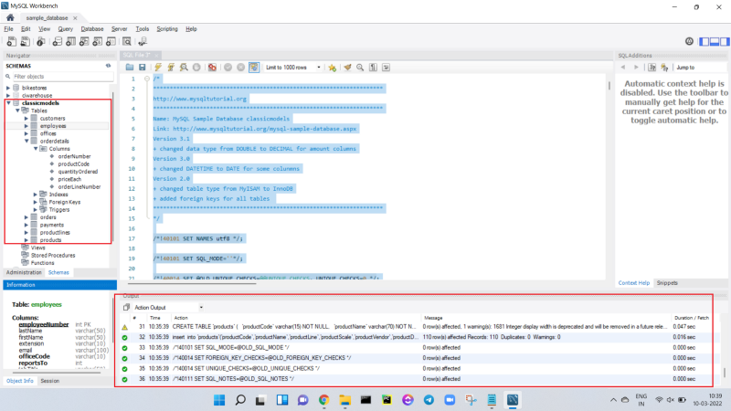
Task: Toggle the left sidebar panel visibility
Action: pos(704,41)
